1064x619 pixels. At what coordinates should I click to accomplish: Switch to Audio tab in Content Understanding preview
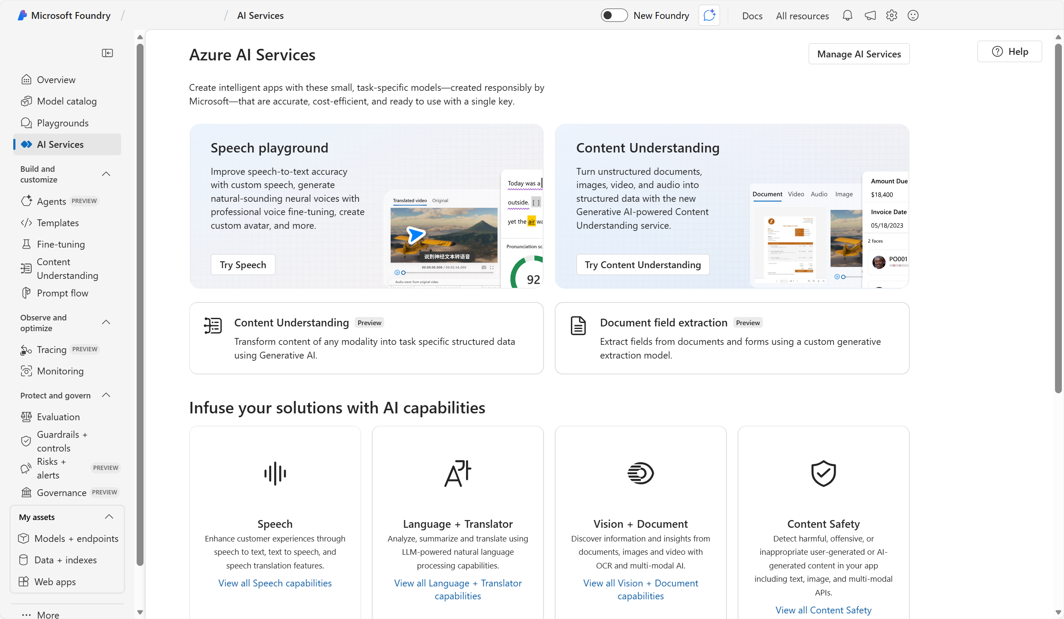(x=819, y=194)
